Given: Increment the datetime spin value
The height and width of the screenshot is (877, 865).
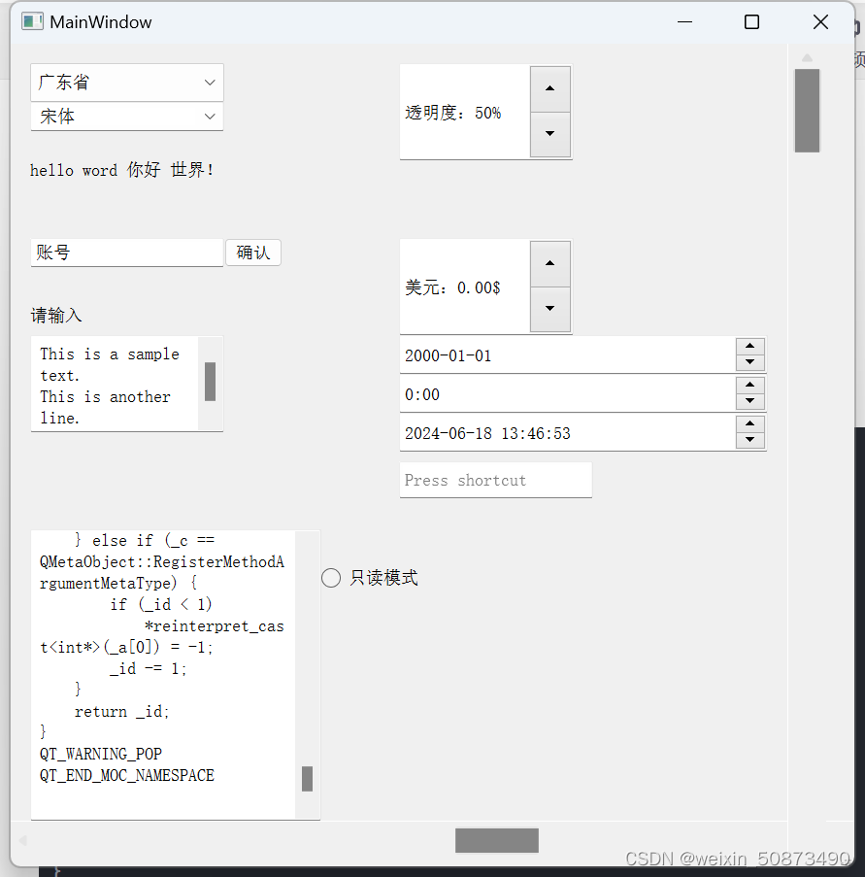Looking at the screenshot, I should click(750, 425).
